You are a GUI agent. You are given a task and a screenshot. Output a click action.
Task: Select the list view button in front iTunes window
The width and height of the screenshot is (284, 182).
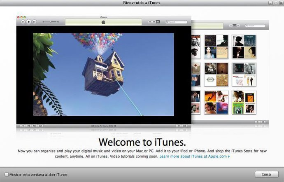pyautogui.click(x=150, y=22)
